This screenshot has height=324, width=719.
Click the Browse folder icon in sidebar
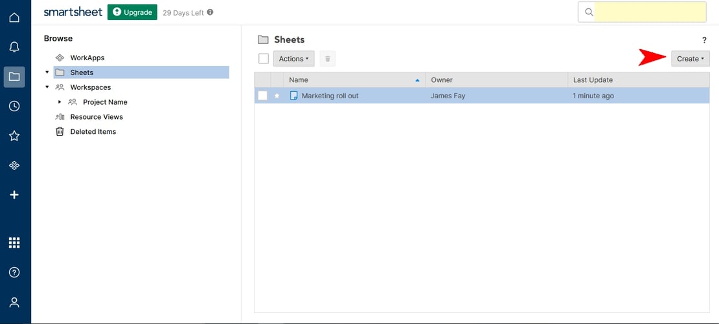coord(14,77)
